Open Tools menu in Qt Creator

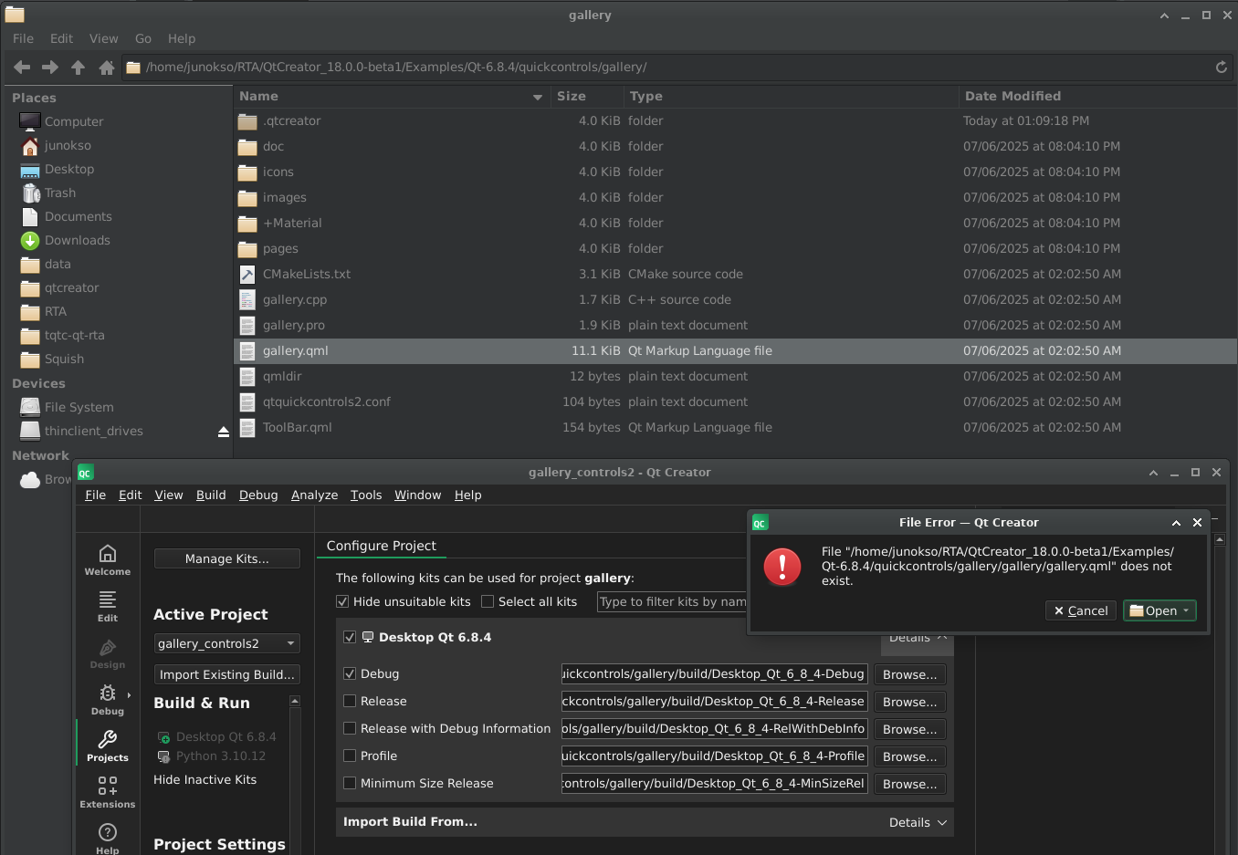[x=366, y=495]
